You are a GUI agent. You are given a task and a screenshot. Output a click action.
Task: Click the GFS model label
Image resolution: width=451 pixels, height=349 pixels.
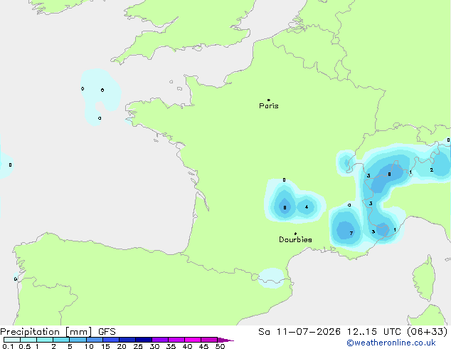pos(107,332)
